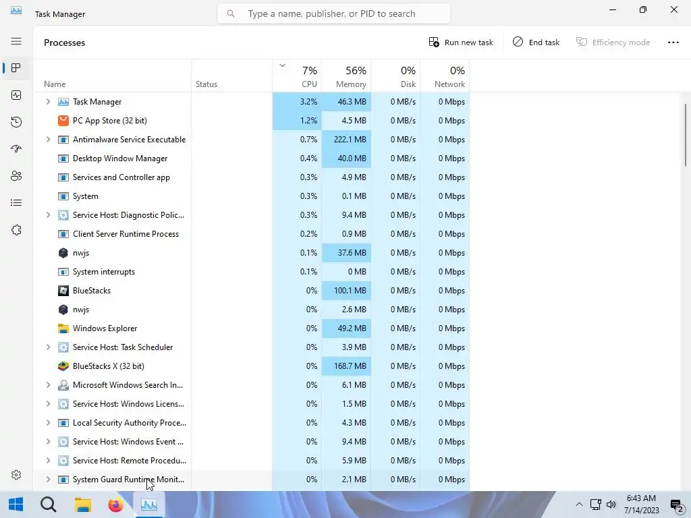Select the Client Server Runtime Process row
691x518 pixels.
(252, 234)
